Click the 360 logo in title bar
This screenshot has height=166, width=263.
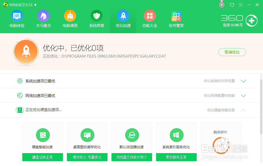point(5,5)
